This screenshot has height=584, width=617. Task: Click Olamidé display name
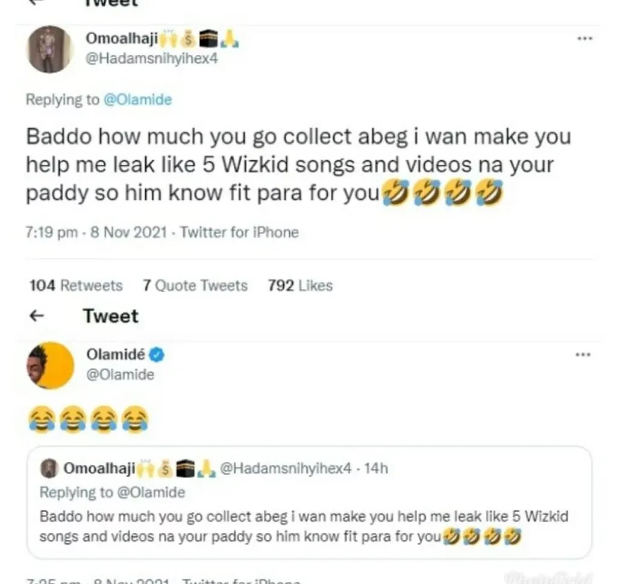tap(117, 355)
